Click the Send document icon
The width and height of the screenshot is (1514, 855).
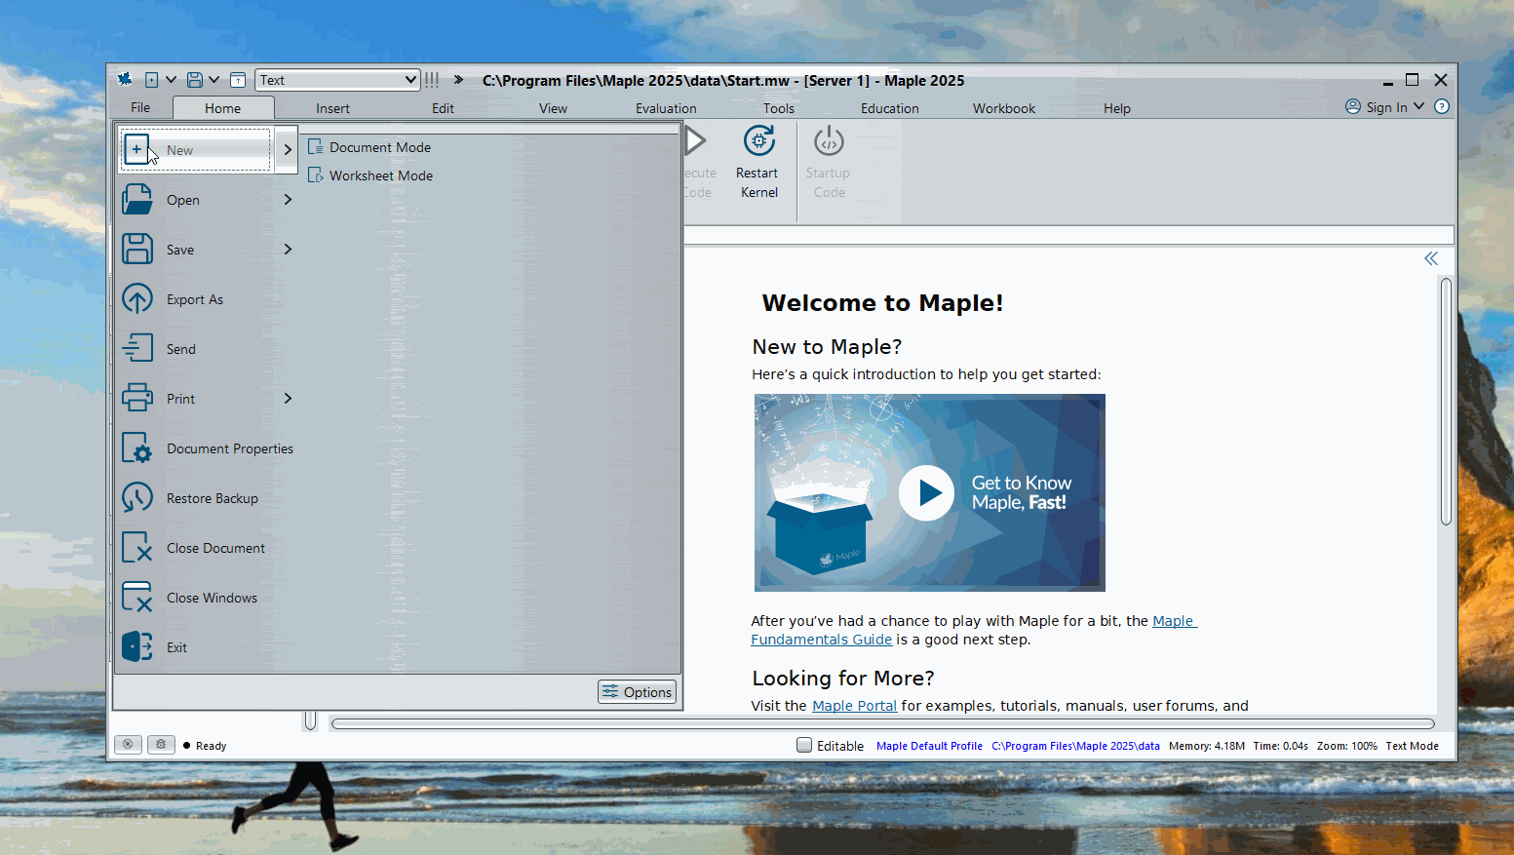click(137, 349)
